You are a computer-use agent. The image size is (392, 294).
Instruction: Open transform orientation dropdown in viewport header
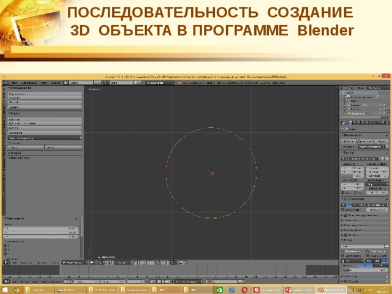coord(123,263)
